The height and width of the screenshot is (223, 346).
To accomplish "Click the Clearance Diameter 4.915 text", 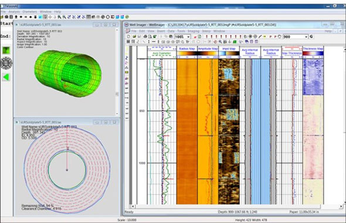I will click(41, 208).
